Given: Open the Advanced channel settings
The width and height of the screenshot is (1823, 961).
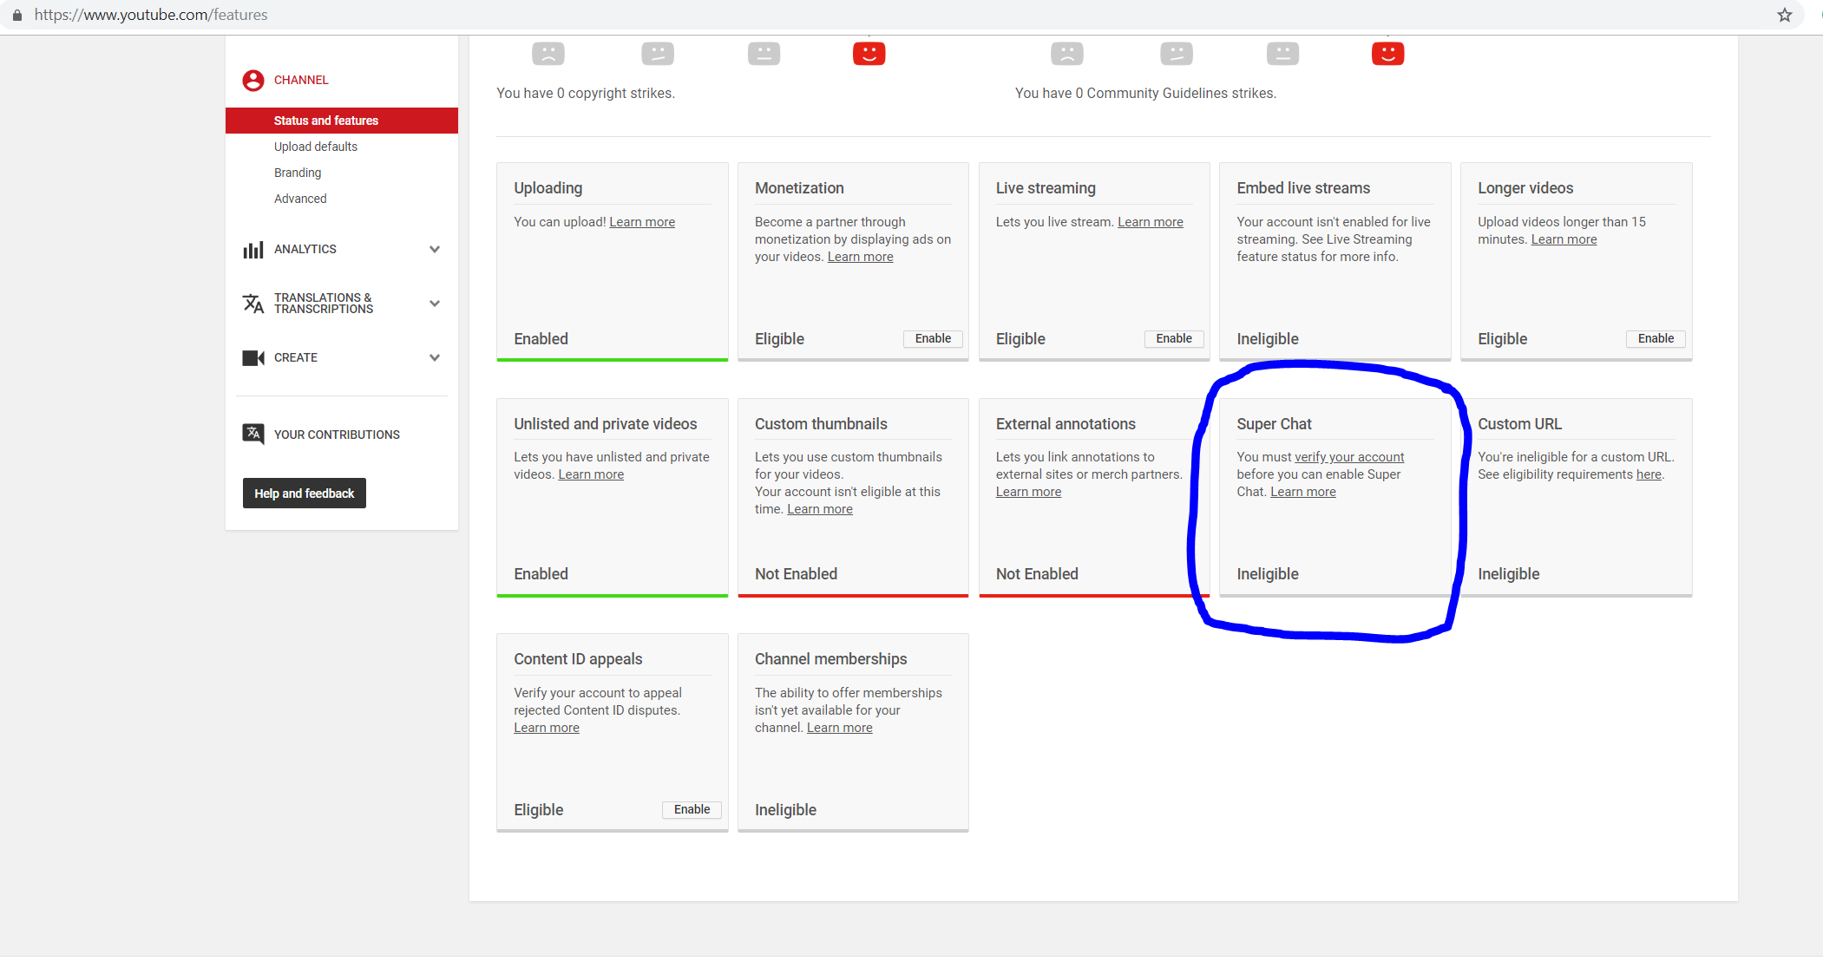Looking at the screenshot, I should click(300, 199).
